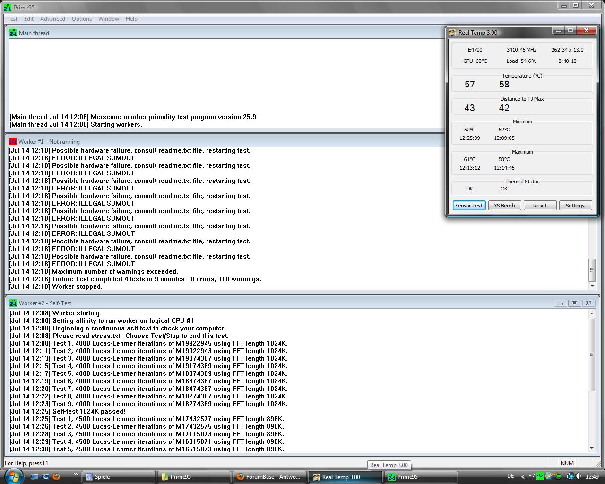Open the Help menu

click(131, 19)
